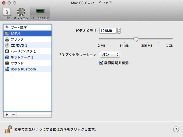183x137 pixels.
Task: Select USB & Bluetooth in the hardware list
Action: (27, 69)
